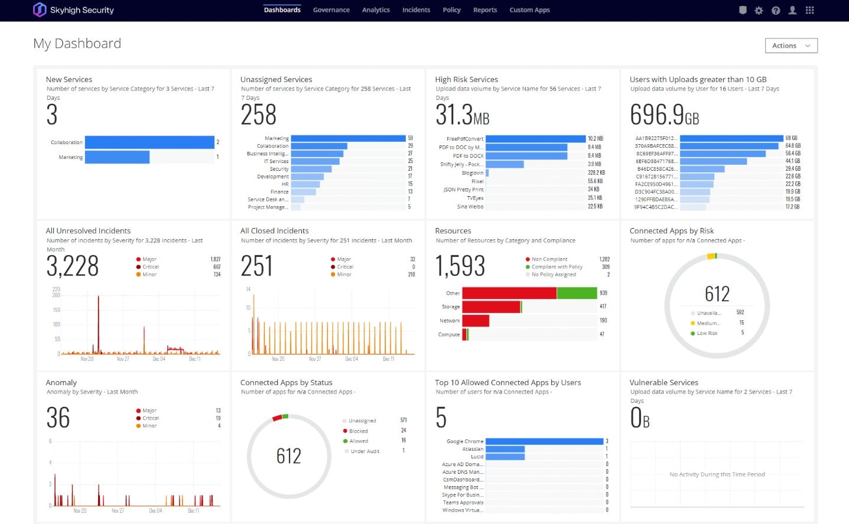Viewport: 849px width, 524px height.
Task: Open the help icon in the navbar
Action: 776,10
